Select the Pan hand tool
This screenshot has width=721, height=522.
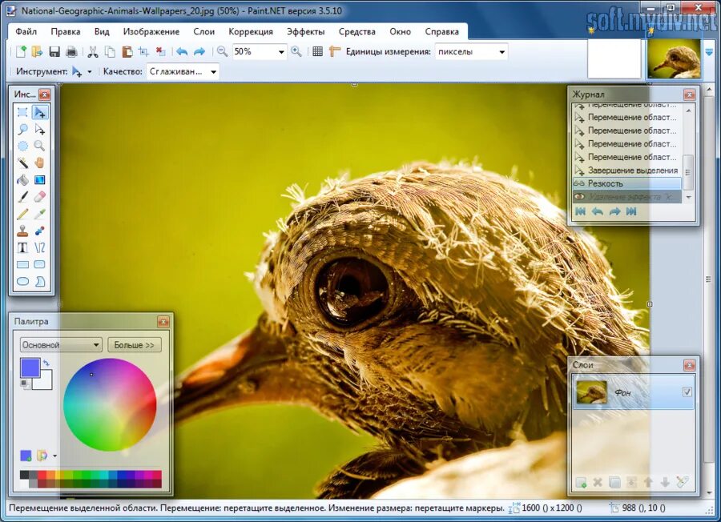click(39, 163)
